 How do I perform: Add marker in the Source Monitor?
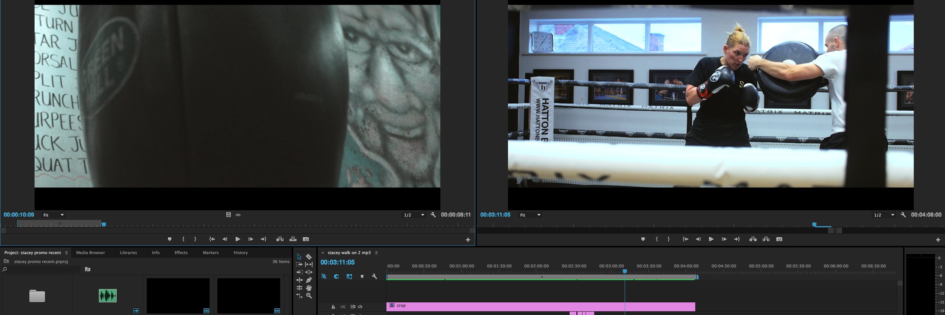pyautogui.click(x=170, y=239)
